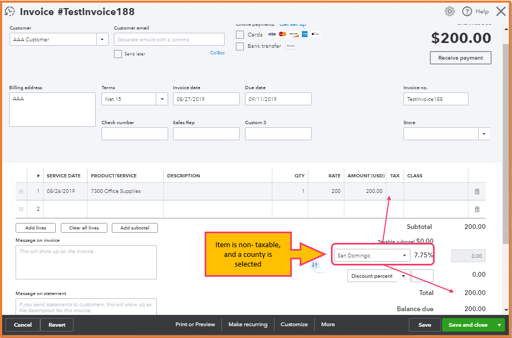Screen dimensions: 512x338
Task: Click the Revert button
Action: (x=57, y=325)
